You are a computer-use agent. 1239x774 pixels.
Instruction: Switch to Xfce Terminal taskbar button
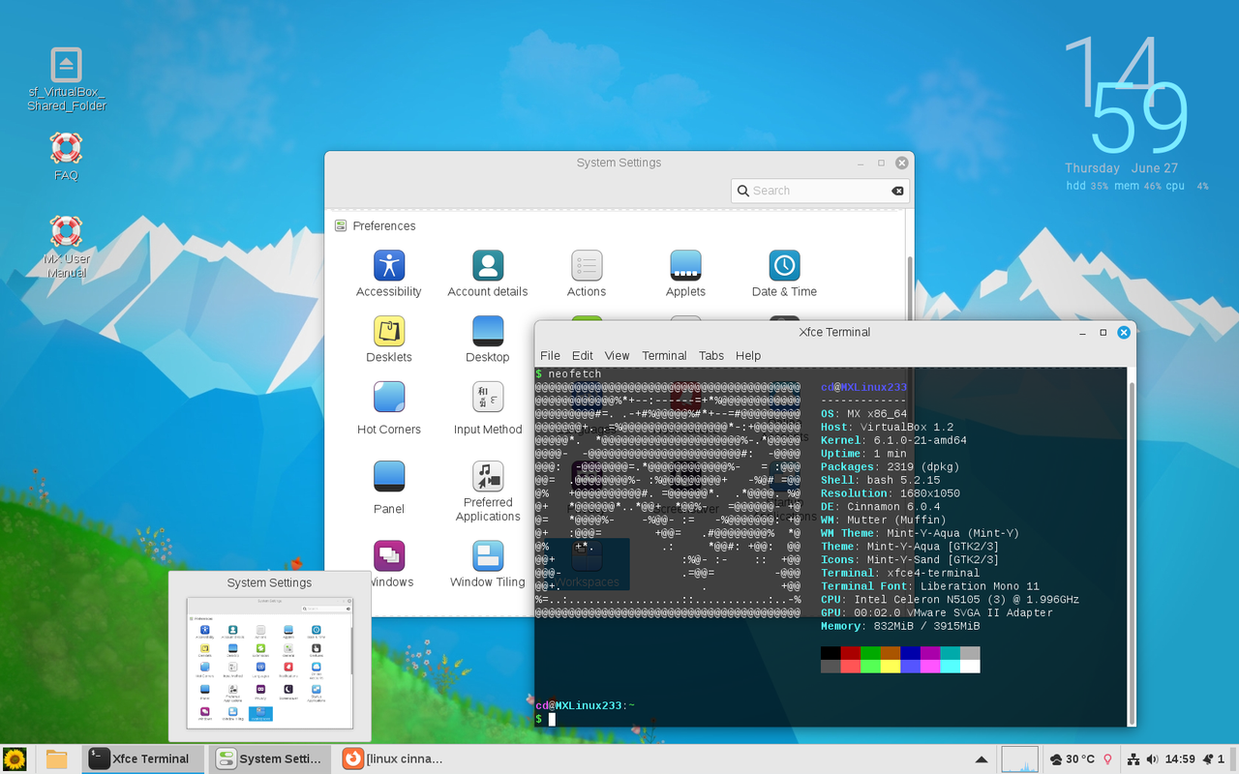[x=143, y=759]
